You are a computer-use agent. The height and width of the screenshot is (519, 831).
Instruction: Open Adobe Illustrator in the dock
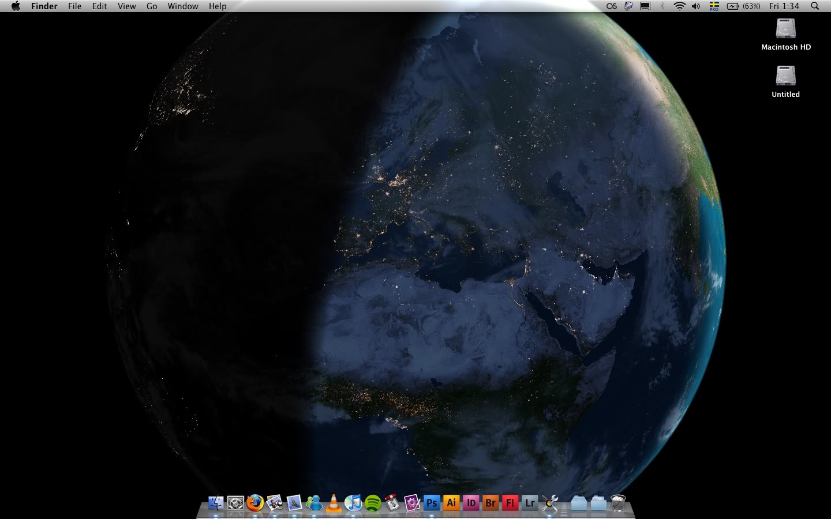tap(451, 503)
